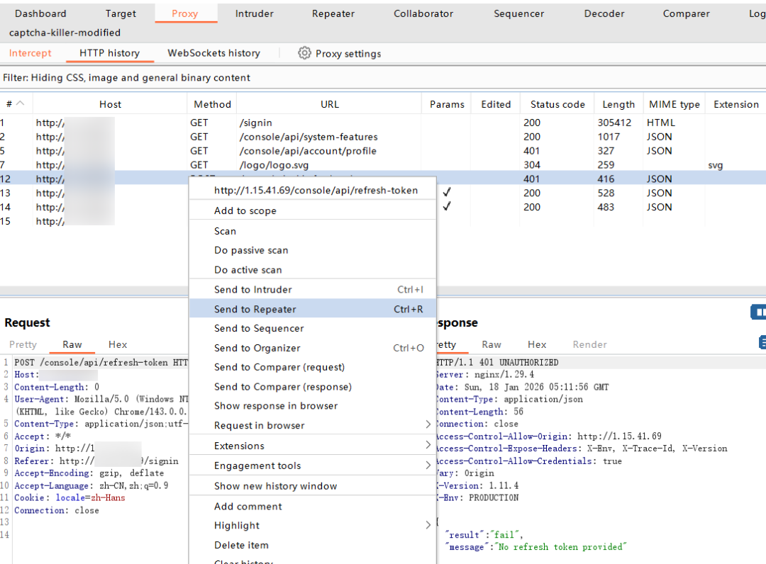
Task: Show the Request panel in Hex view
Action: coord(118,344)
